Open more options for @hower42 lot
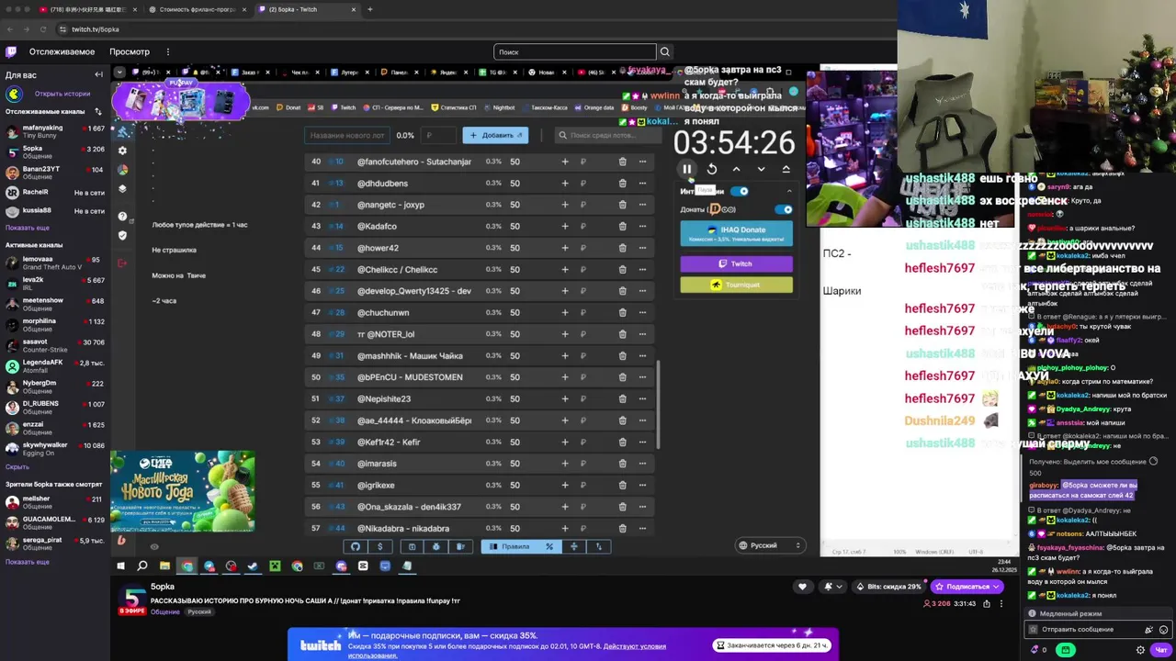Screen dimensions: 1176x661 pos(642,248)
